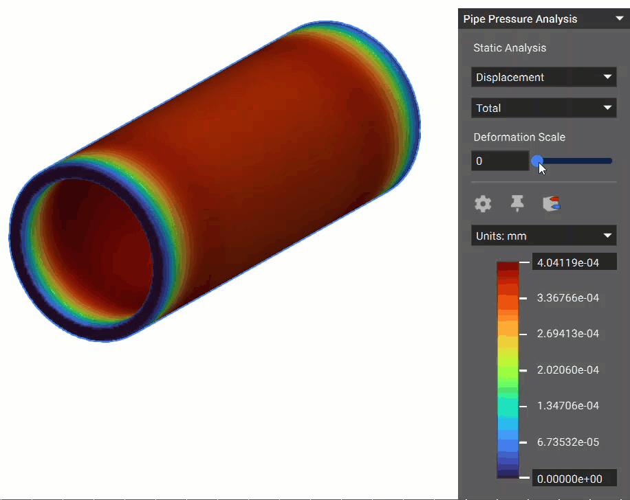Click the Static Analysis label
Image resolution: width=630 pixels, height=500 pixels.
509,47
